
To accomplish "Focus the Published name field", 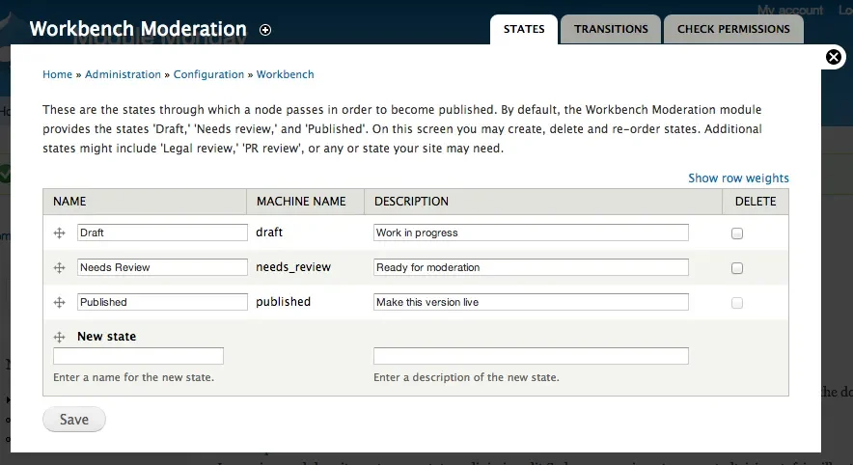I will (x=162, y=302).
